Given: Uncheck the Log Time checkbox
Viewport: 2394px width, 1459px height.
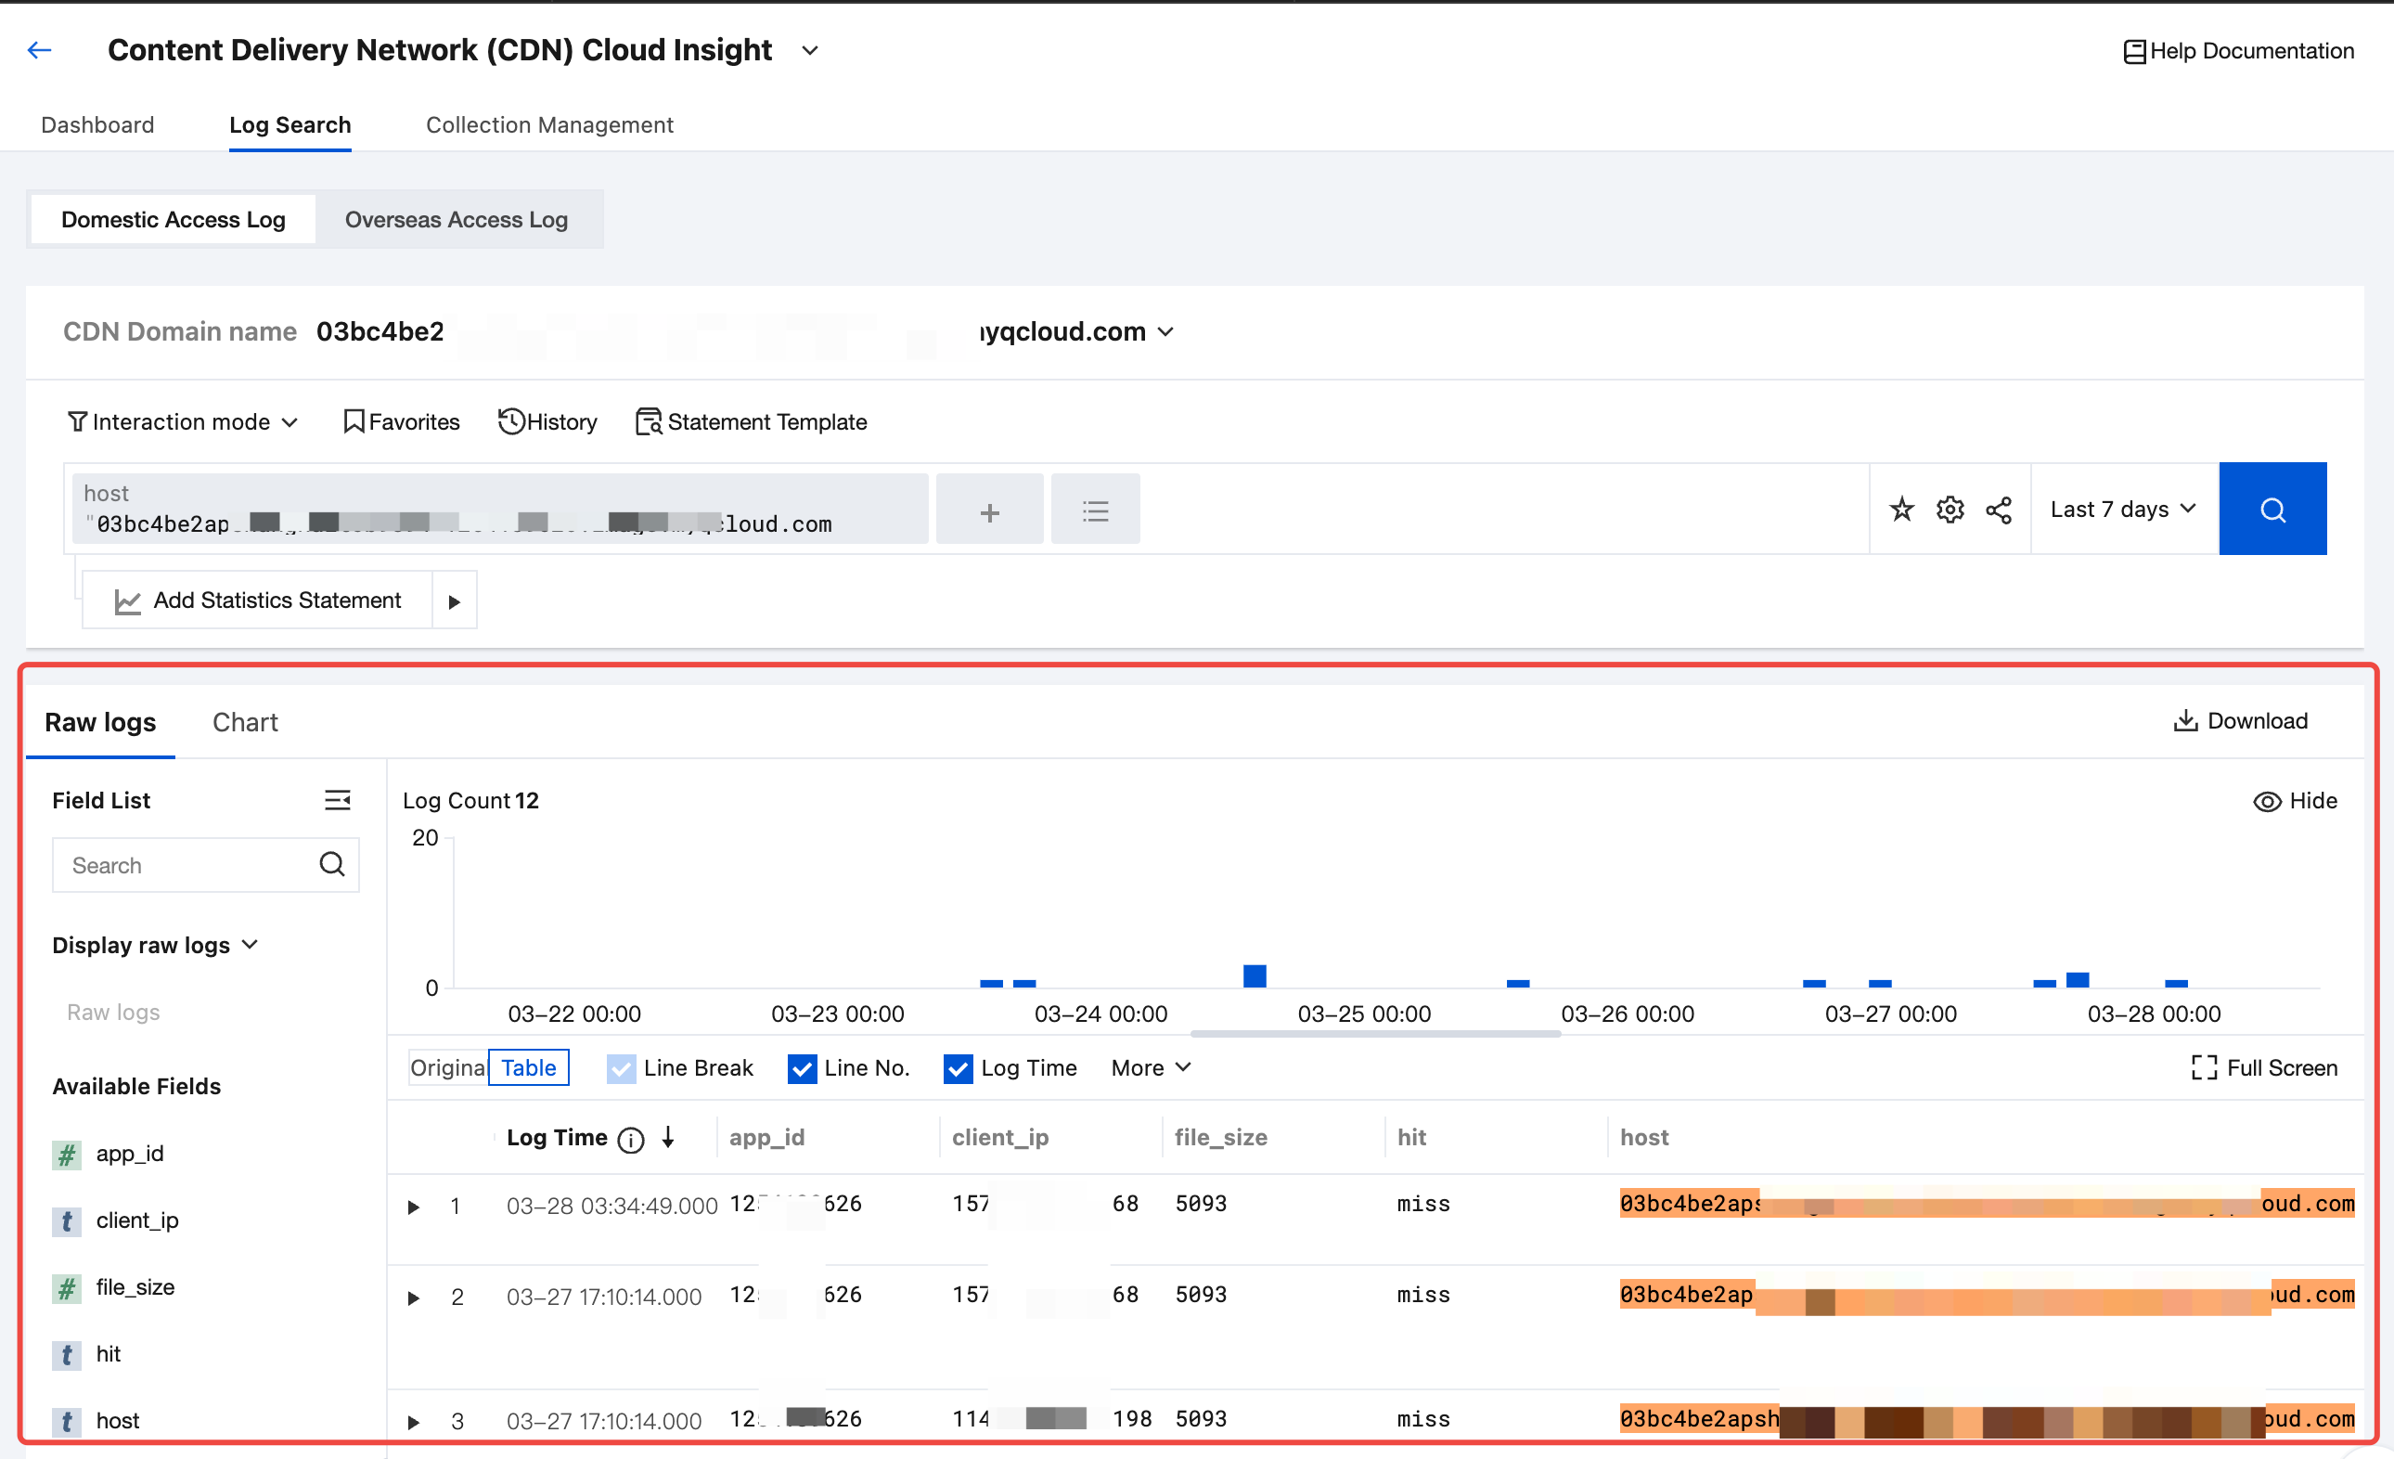Looking at the screenshot, I should (958, 1068).
